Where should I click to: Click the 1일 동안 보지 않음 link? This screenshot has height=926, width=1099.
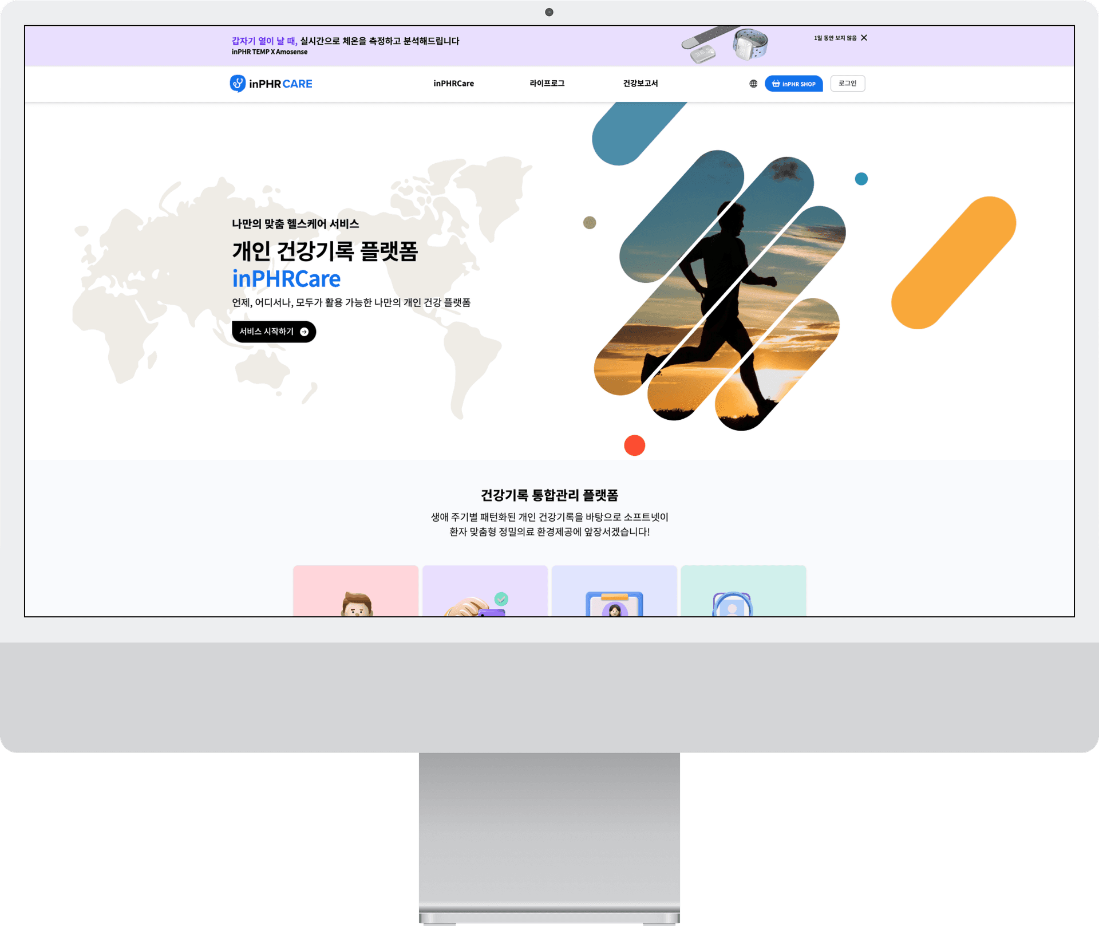[x=835, y=38]
